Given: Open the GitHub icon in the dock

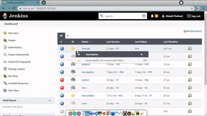Looking at the screenshot, I should [125, 113].
